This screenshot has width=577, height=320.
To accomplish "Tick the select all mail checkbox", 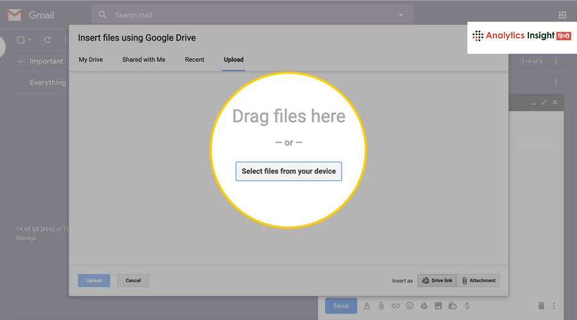I will coord(21,40).
